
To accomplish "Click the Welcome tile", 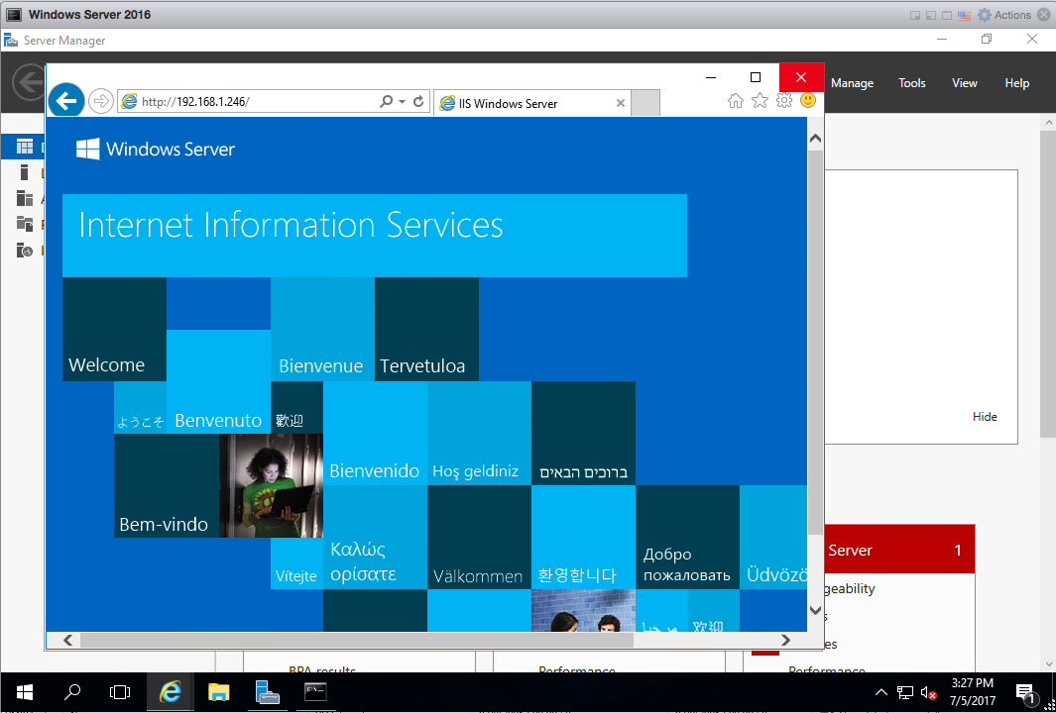I will pos(114,330).
